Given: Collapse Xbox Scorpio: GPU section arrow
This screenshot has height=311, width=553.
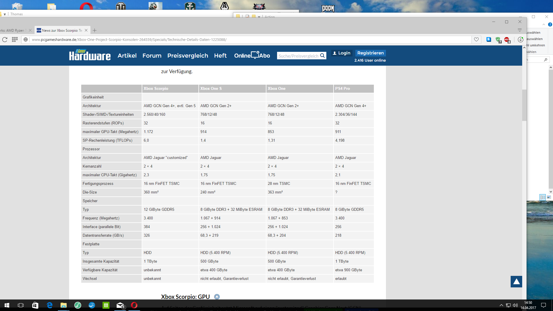Looking at the screenshot, I should coord(217,297).
